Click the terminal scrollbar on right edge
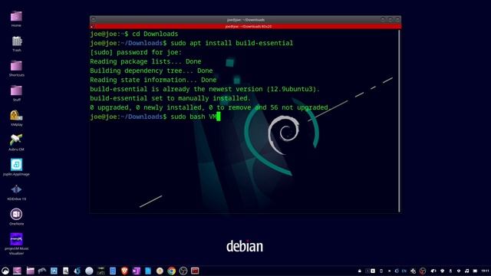 pos(399,121)
